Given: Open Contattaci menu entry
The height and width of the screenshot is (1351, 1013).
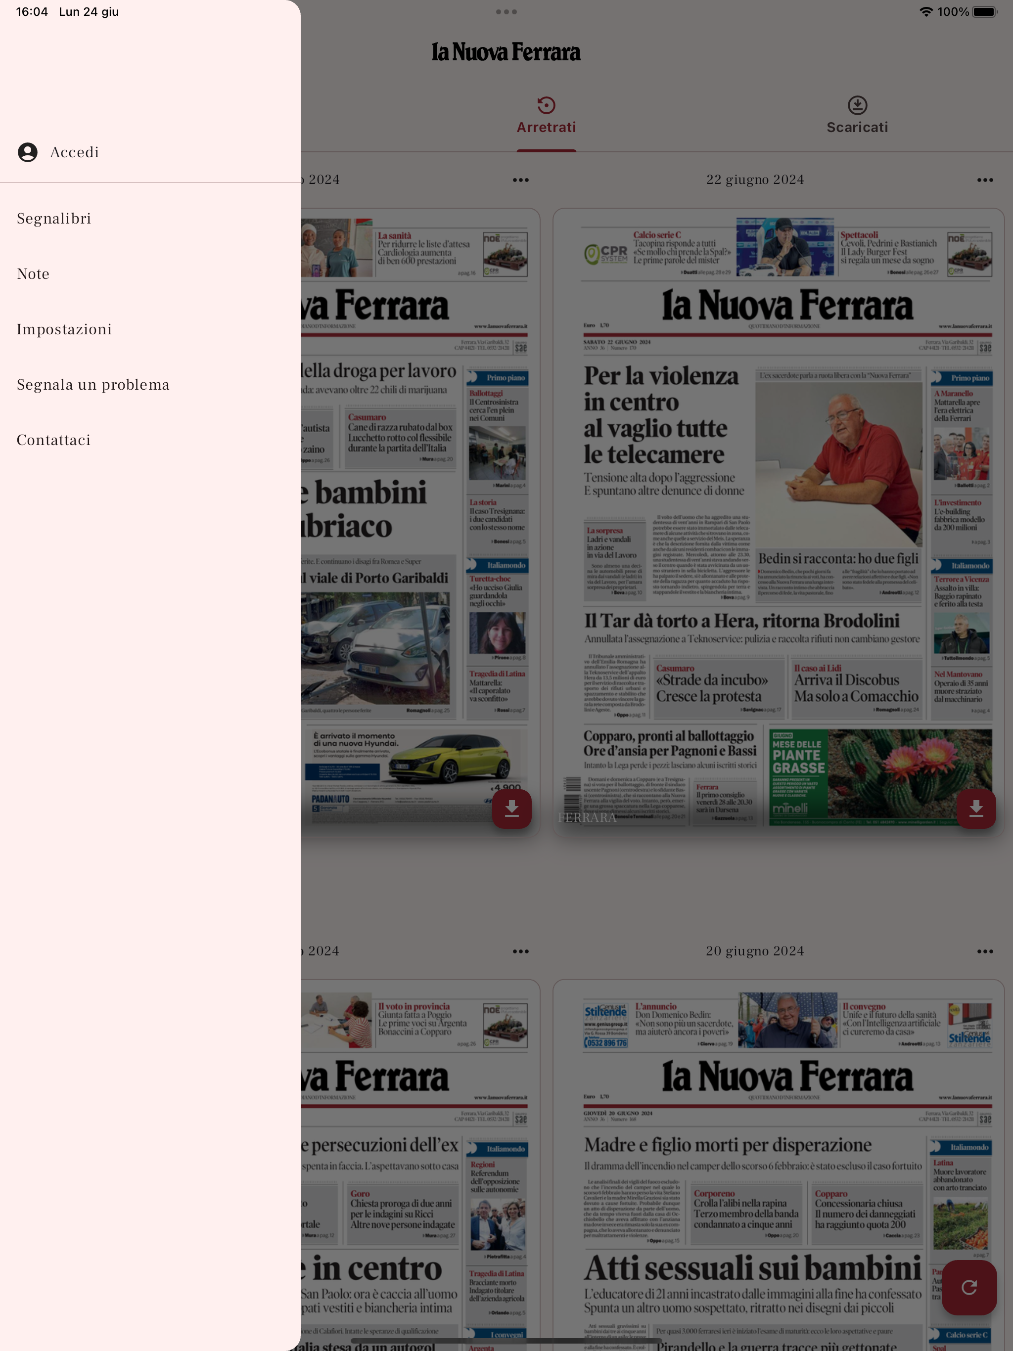Looking at the screenshot, I should pyautogui.click(x=150, y=440).
